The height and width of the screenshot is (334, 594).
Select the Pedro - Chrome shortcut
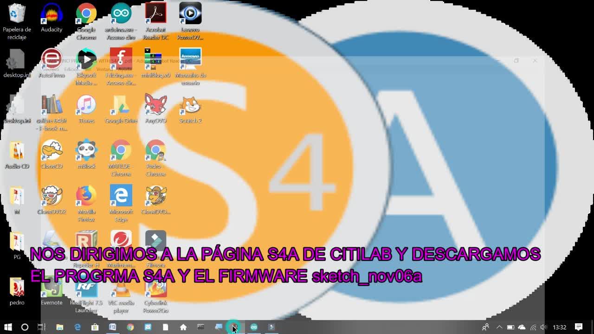155,158
